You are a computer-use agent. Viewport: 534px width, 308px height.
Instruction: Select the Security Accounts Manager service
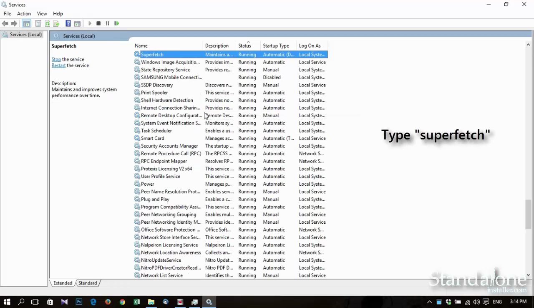[x=231, y=146]
